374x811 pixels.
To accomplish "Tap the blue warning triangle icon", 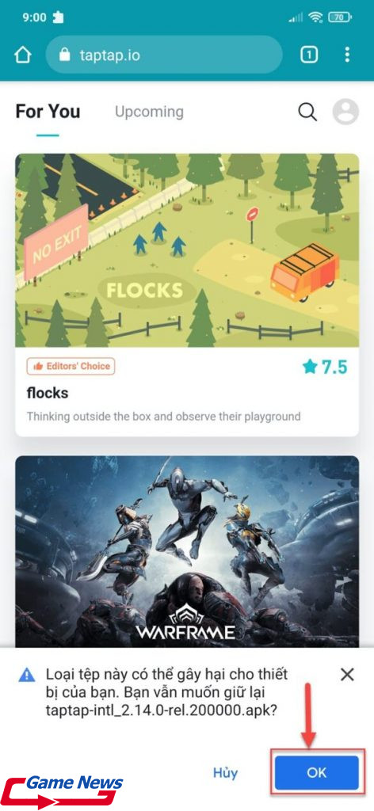I will pos(26,675).
